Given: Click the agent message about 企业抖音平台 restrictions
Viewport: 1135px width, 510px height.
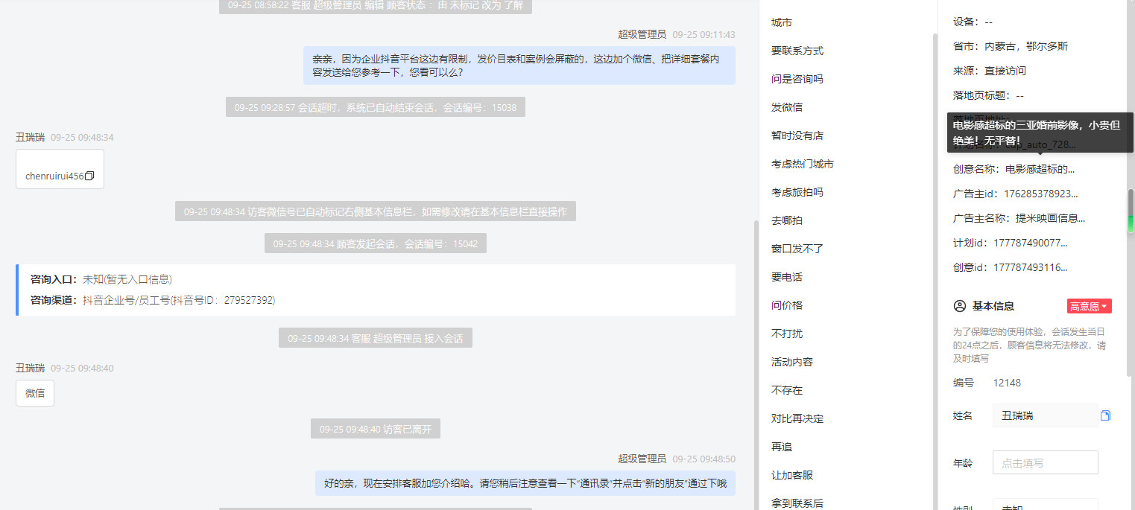Looking at the screenshot, I should 519,66.
